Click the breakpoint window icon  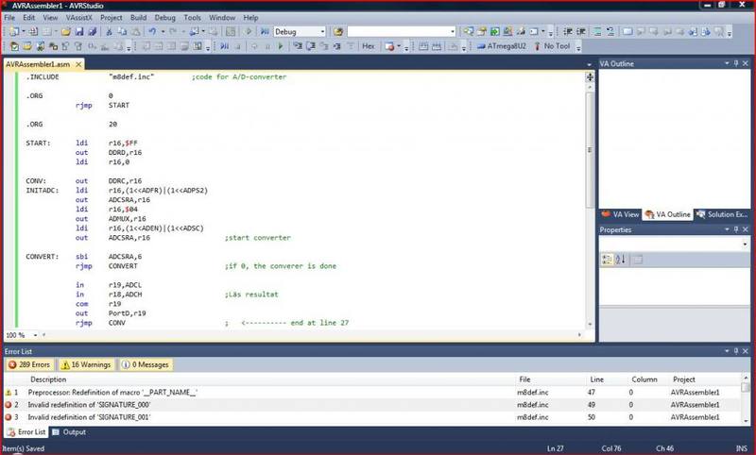389,46
